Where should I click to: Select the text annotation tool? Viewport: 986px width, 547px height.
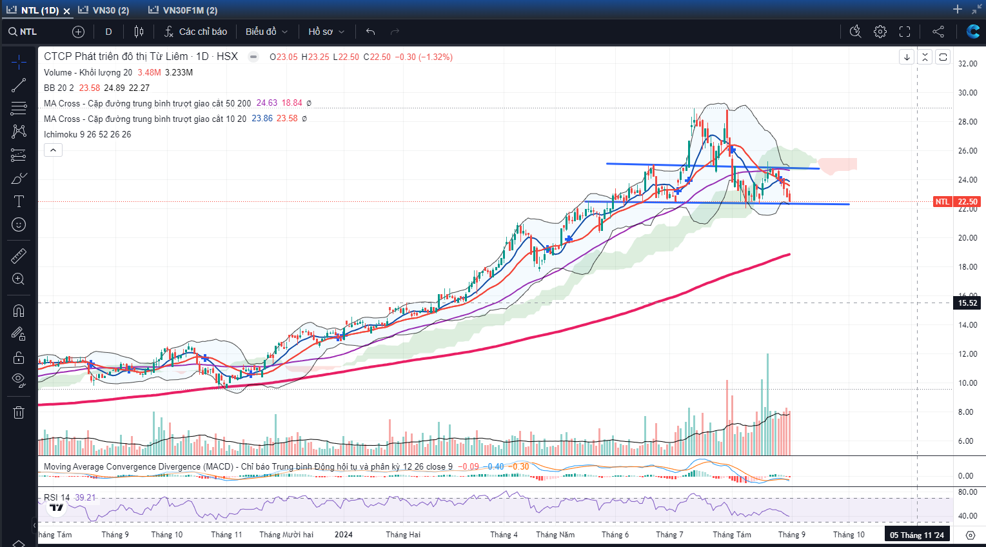19,201
